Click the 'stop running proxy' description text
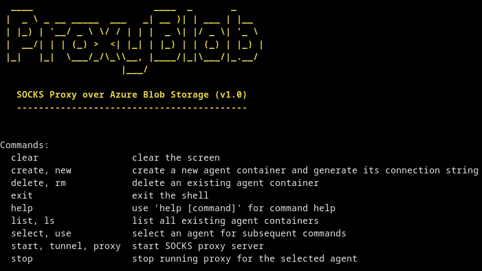The width and height of the screenshot is (482, 271). (x=245, y=259)
